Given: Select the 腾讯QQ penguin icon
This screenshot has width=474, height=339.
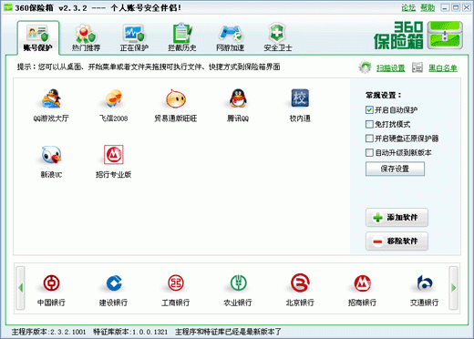Looking at the screenshot, I should [238, 98].
